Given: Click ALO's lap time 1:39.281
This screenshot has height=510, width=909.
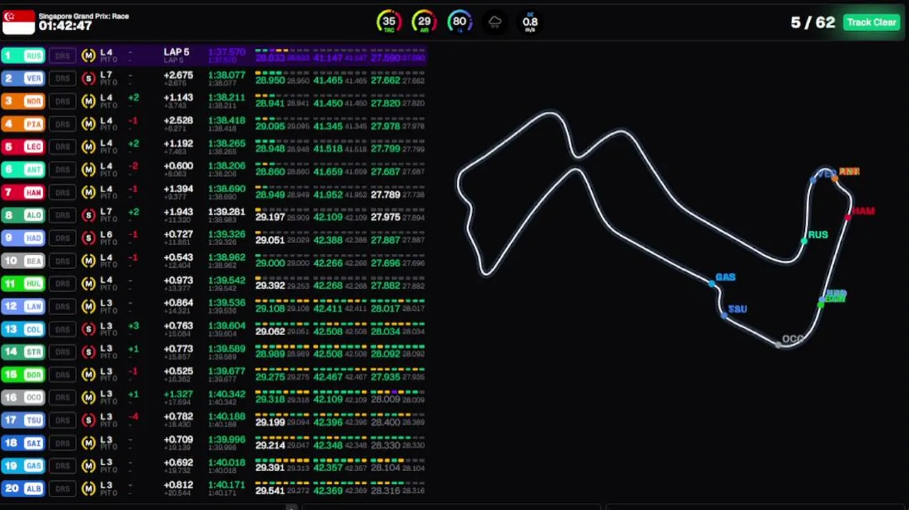Looking at the screenshot, I should tap(227, 212).
